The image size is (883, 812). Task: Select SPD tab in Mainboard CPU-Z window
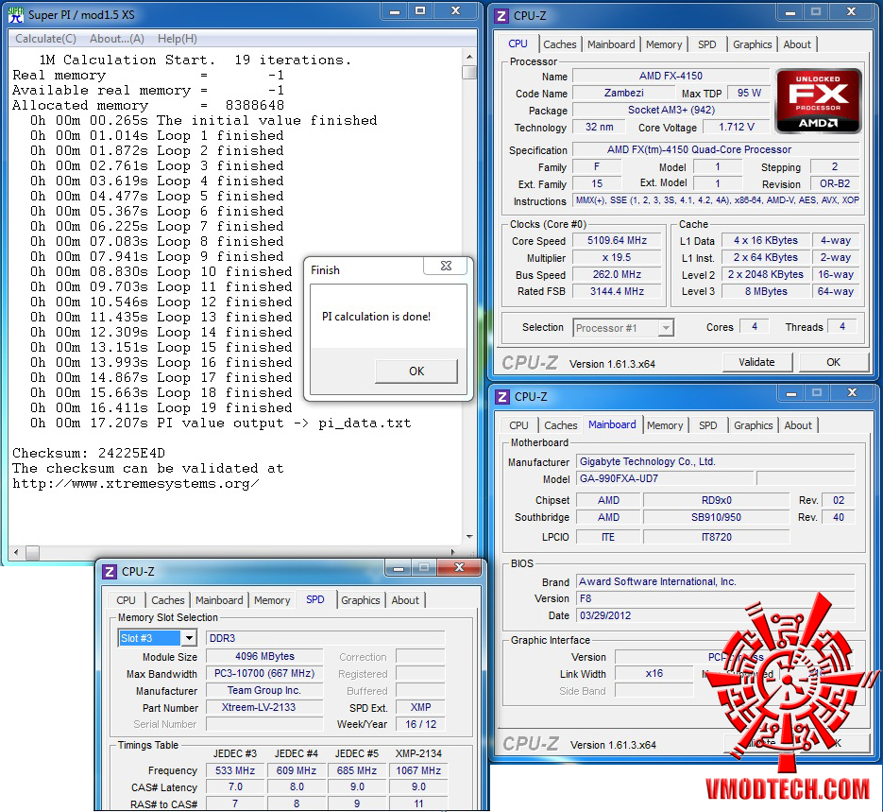(x=708, y=425)
